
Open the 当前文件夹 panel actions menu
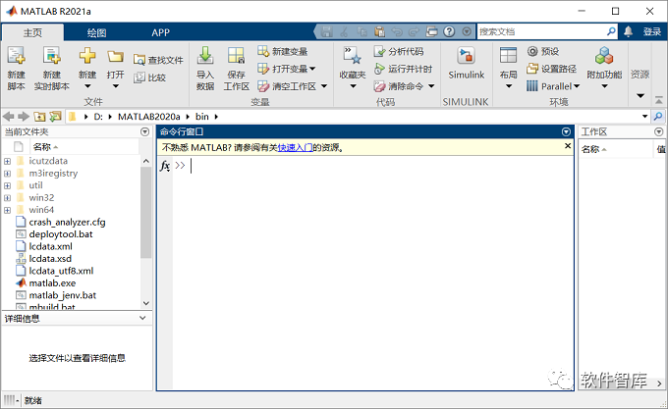point(144,131)
